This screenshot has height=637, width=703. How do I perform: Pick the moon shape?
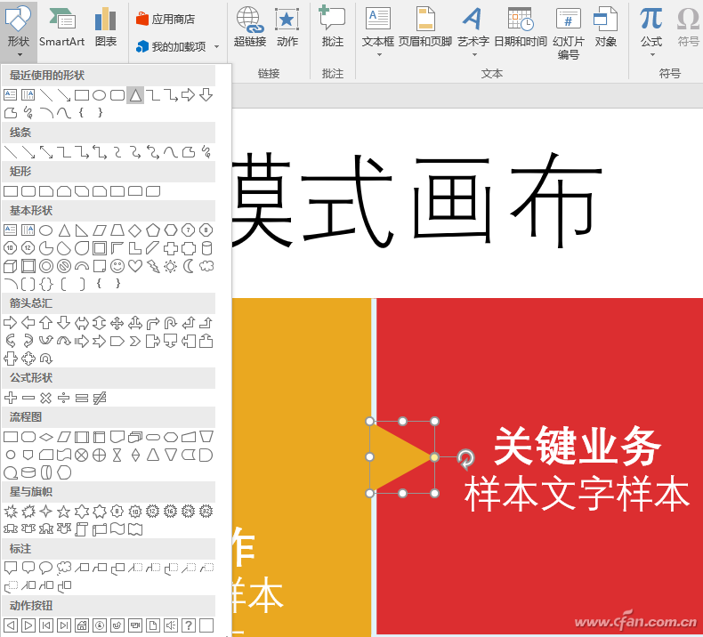(189, 266)
